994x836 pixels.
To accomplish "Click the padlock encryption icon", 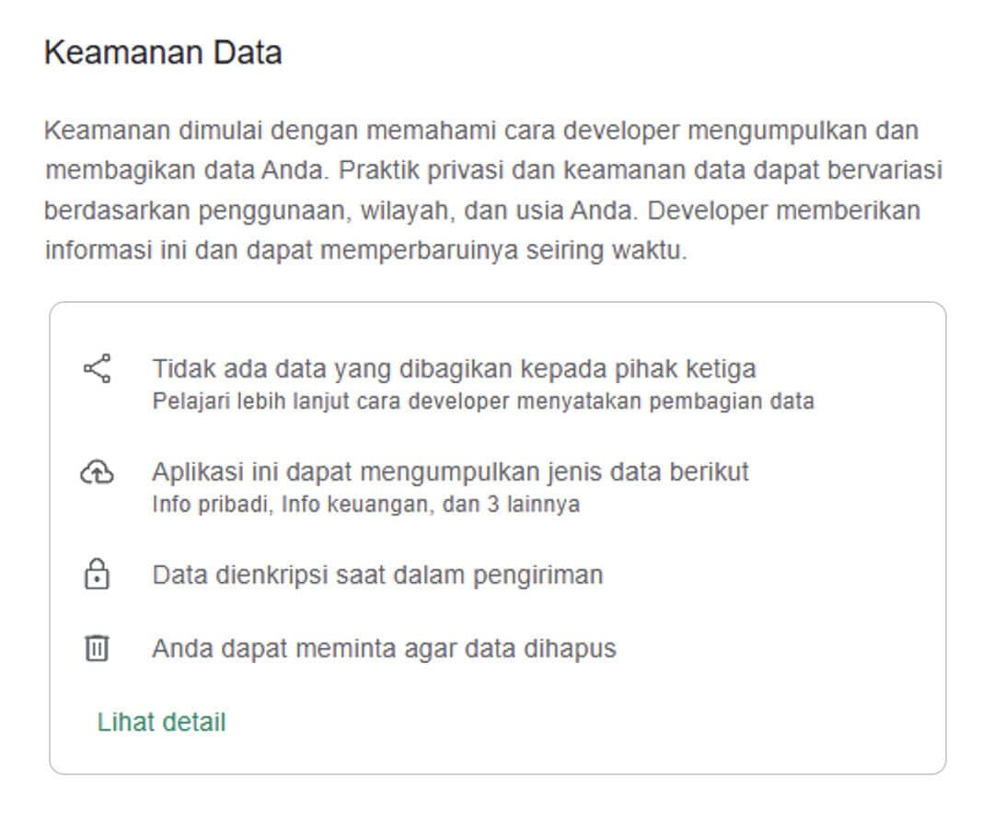I will (97, 575).
